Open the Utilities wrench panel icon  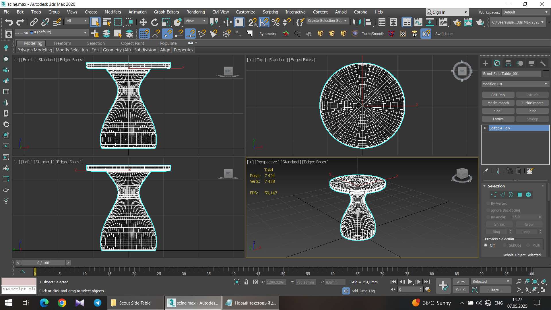click(x=542, y=63)
